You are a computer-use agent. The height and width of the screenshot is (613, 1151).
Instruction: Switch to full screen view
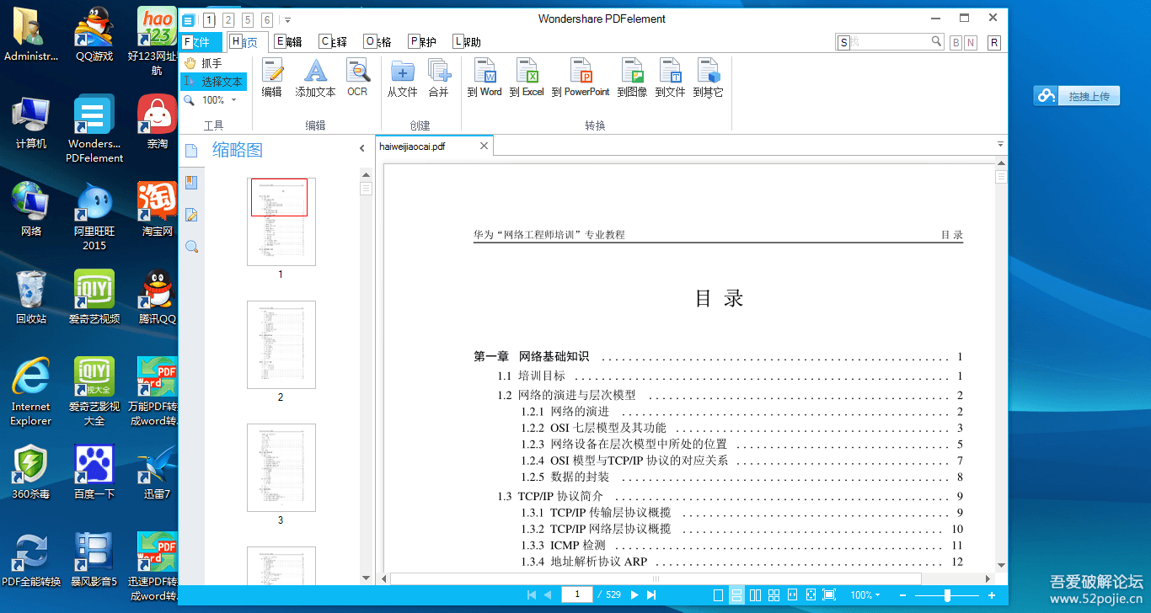click(829, 595)
